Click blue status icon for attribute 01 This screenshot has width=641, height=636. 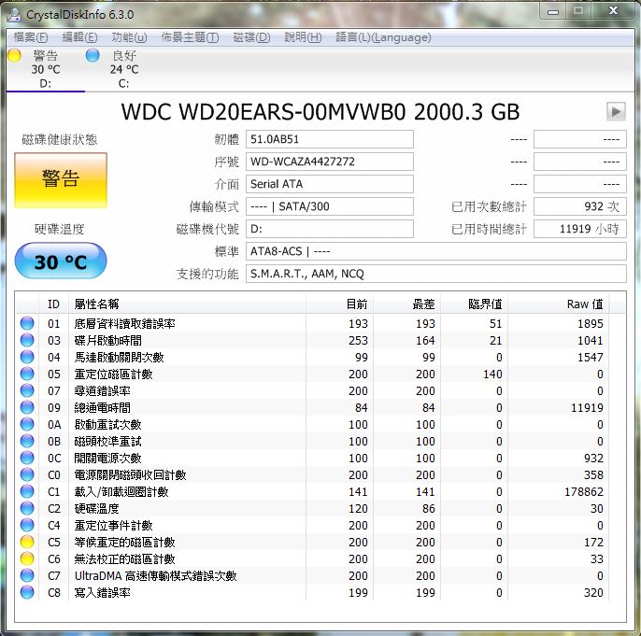point(27,323)
